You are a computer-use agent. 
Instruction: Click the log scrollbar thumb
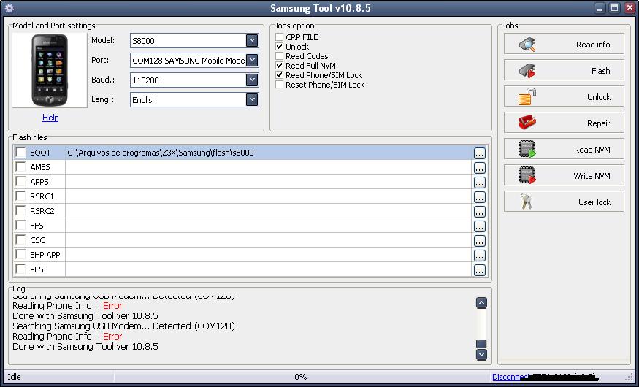coord(481,344)
